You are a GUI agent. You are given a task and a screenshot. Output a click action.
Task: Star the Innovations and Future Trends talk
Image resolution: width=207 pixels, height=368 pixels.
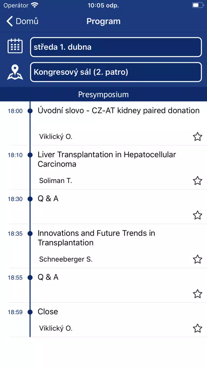pos(197,259)
